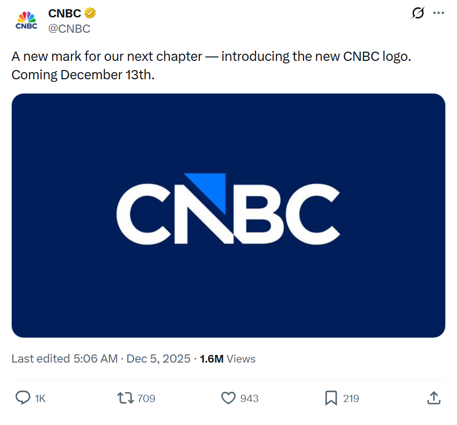Click the 709 reposts count
The height and width of the screenshot is (425, 457).
click(146, 398)
